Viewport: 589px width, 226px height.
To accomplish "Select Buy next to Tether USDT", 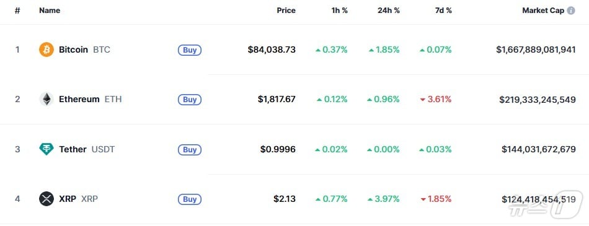I will 190,150.
